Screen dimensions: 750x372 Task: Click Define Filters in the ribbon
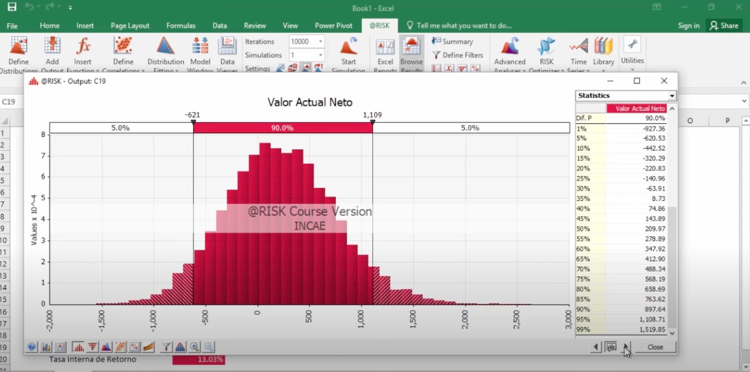[458, 55]
